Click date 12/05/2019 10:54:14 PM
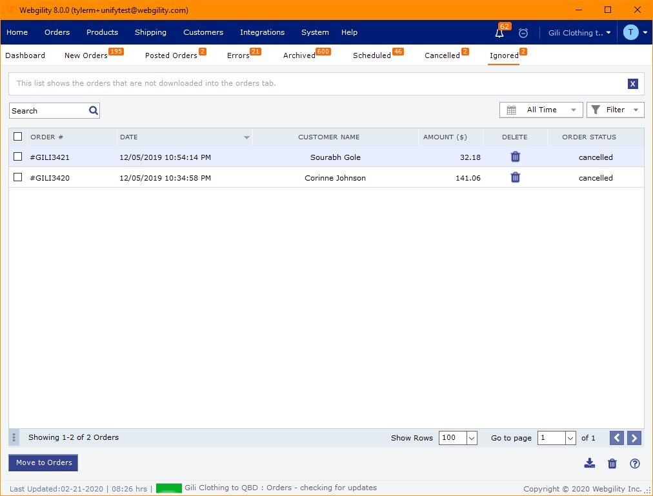The height and width of the screenshot is (496, 653). (165, 157)
